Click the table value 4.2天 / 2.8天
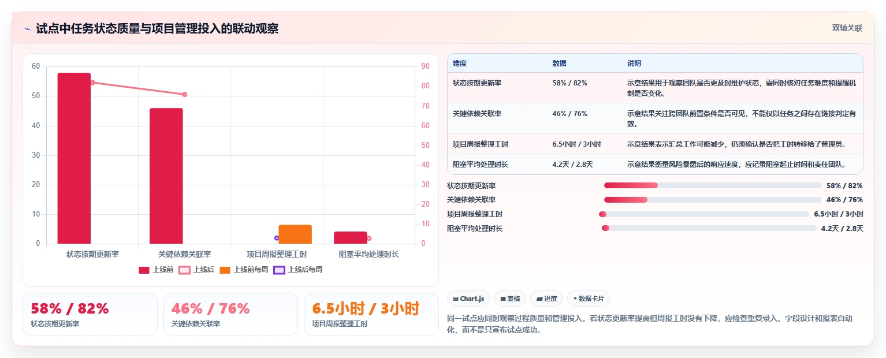 (x=572, y=165)
